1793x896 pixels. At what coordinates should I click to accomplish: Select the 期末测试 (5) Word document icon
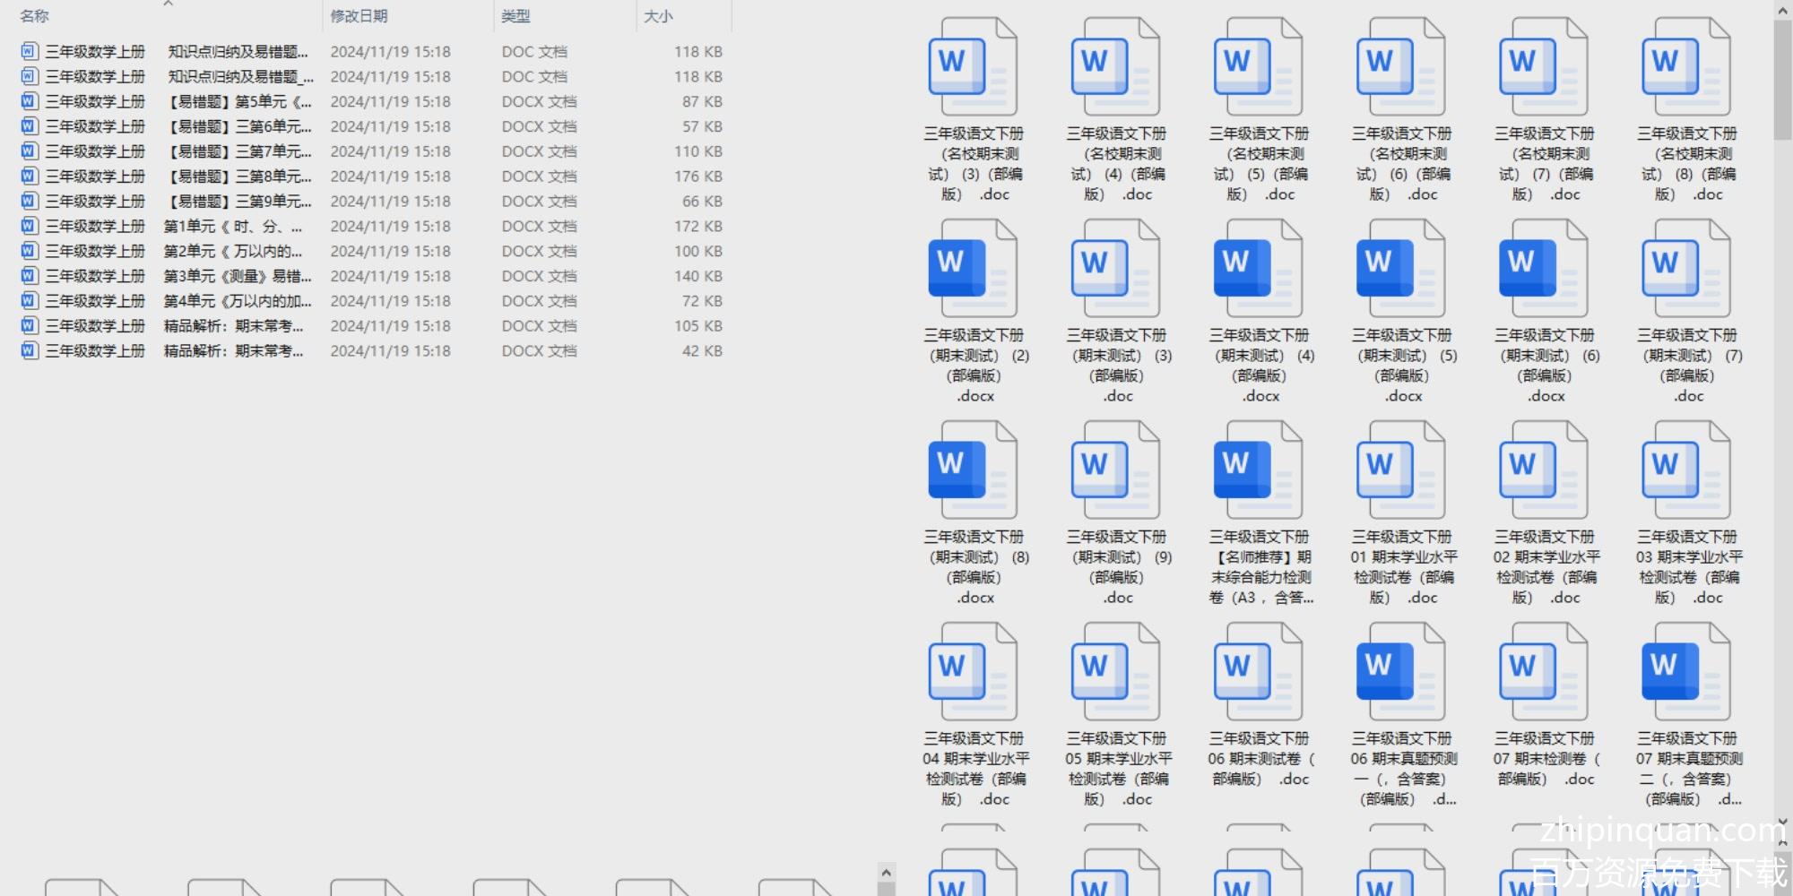(x=1400, y=269)
